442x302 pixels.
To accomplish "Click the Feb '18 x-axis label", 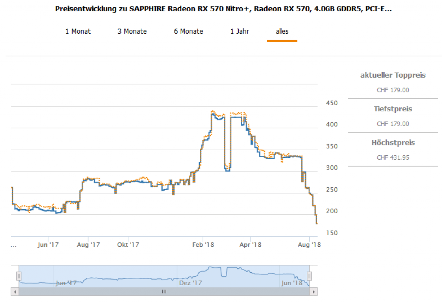I will point(203,245).
